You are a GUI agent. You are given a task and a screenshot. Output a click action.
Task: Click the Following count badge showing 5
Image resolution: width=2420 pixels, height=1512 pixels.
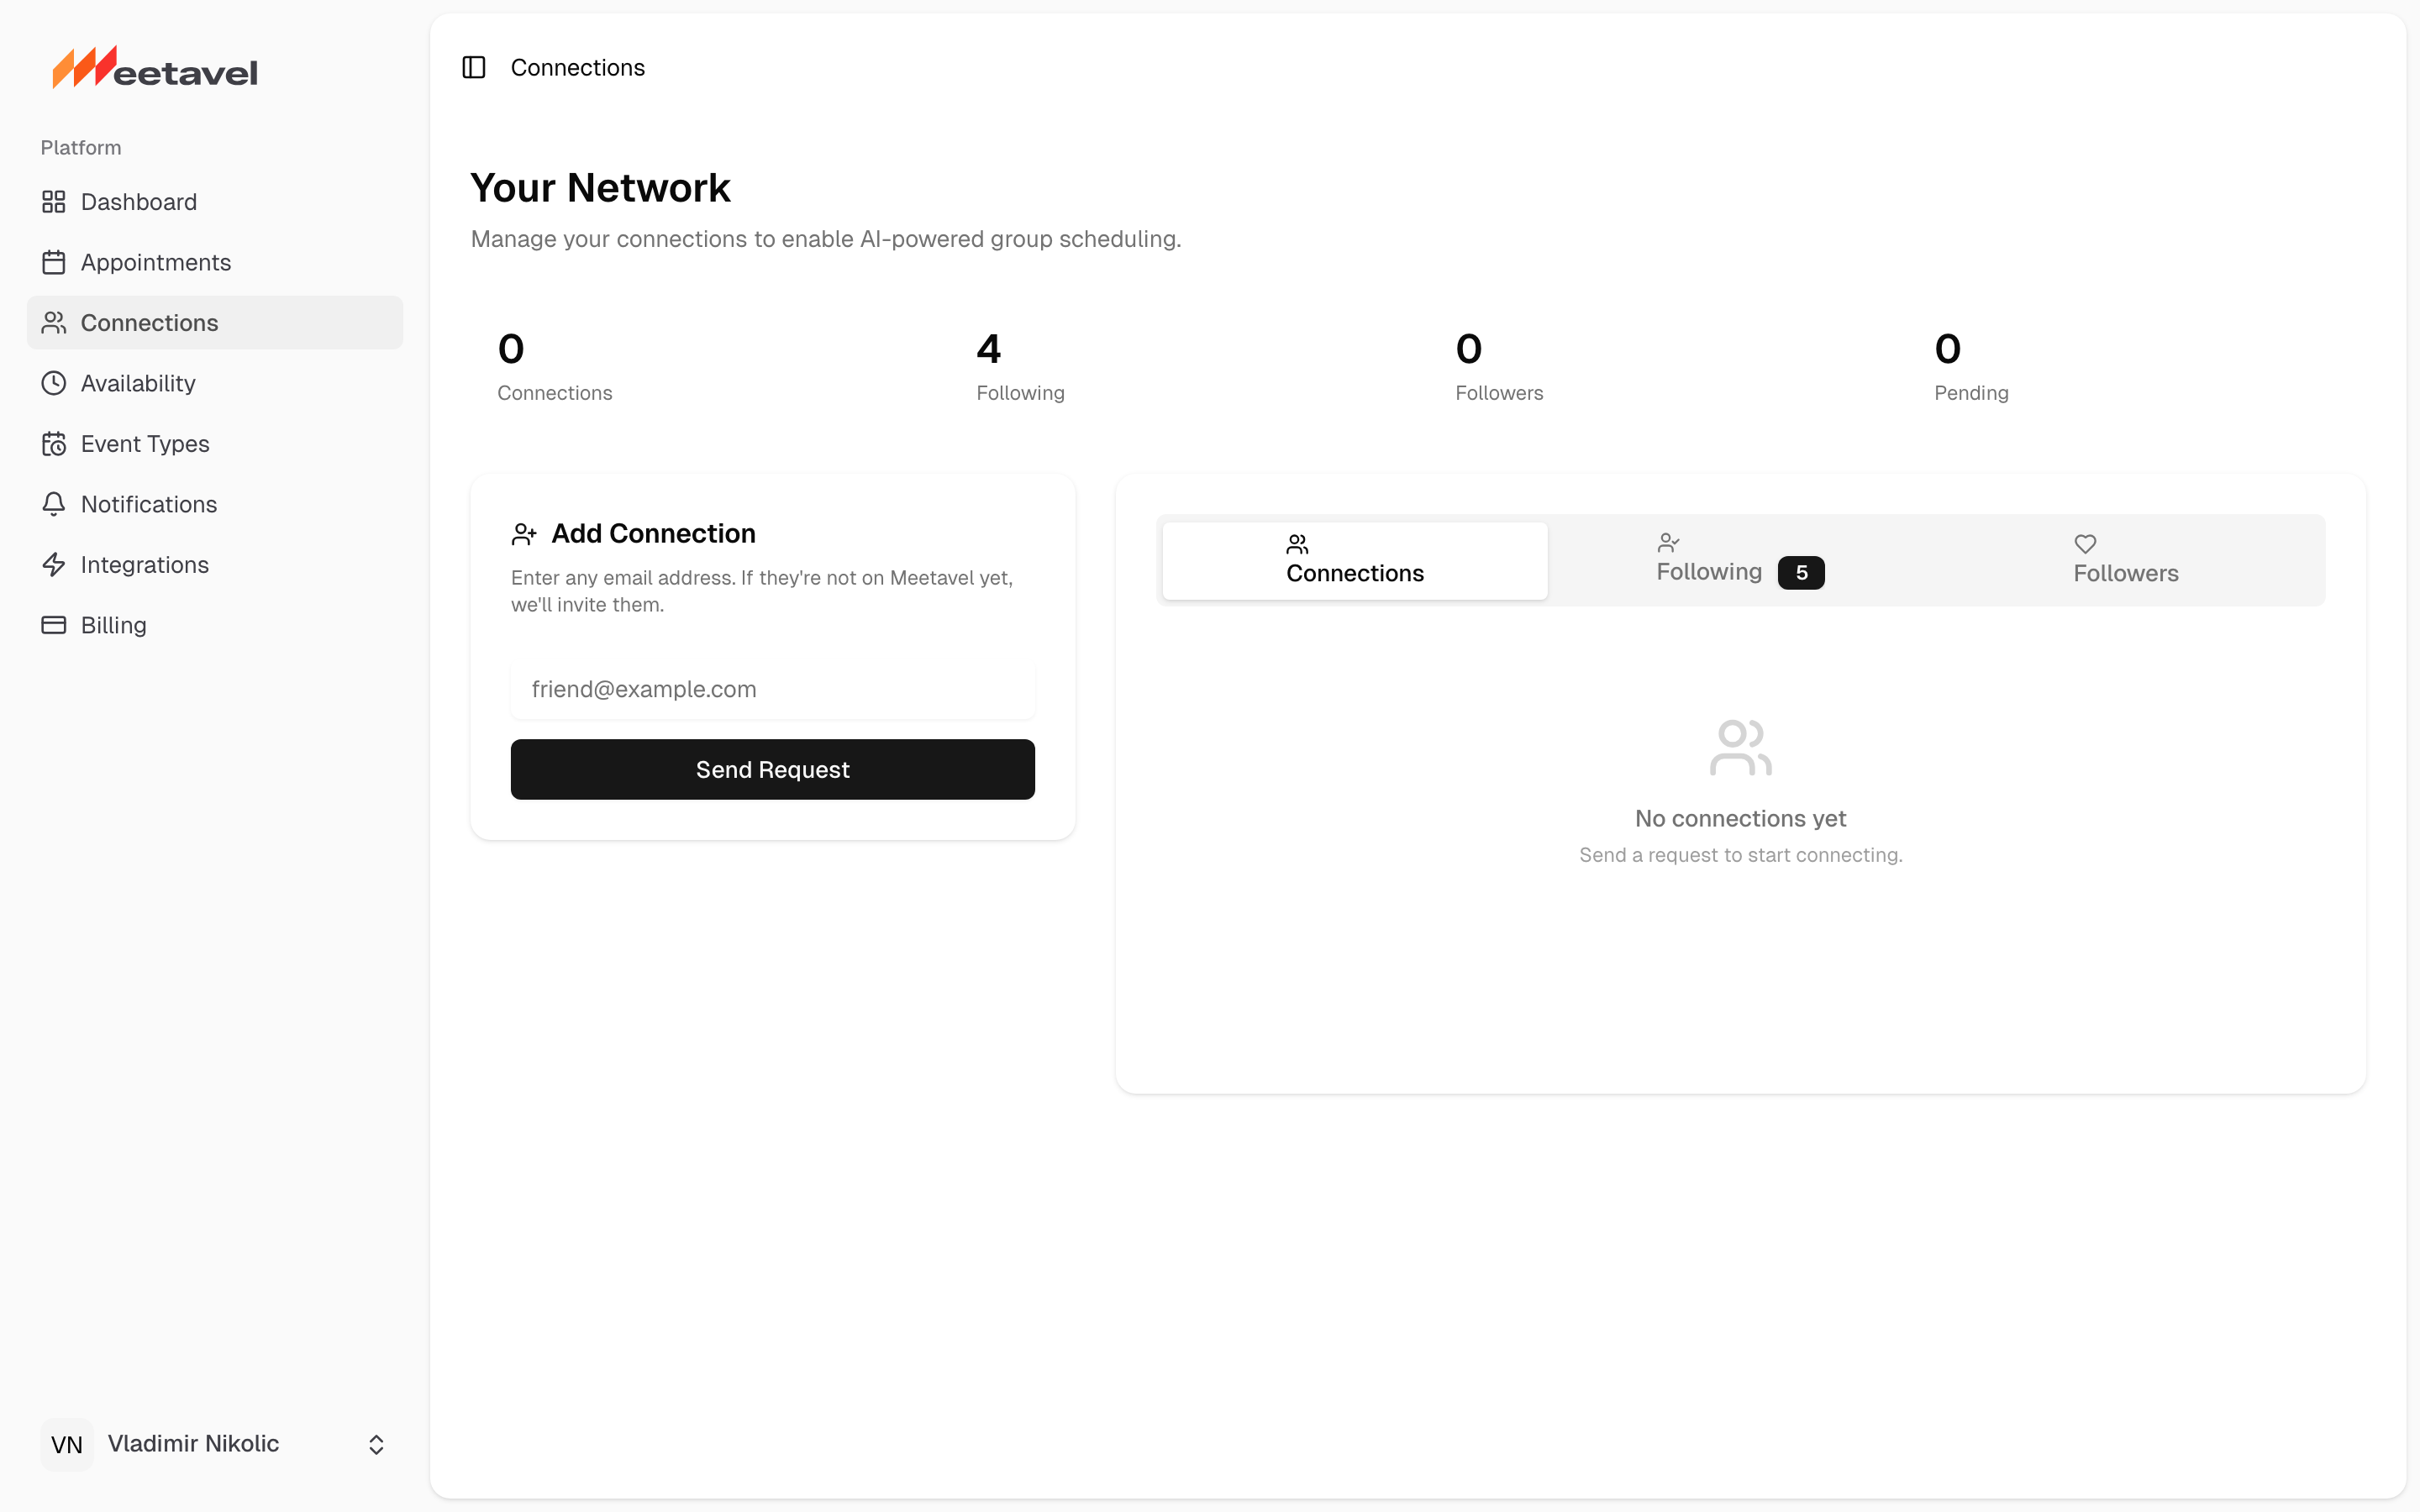coord(1800,573)
